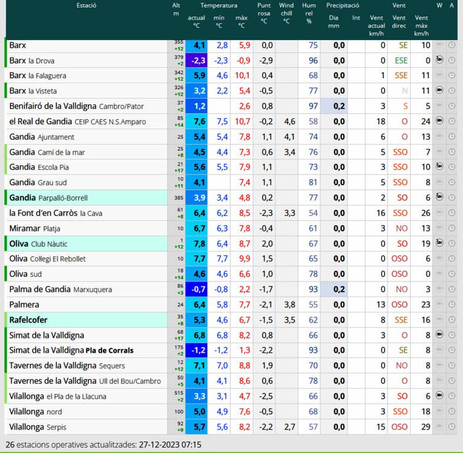Open the el Real de Gandia CEIP CAES link
Viewport: 463px width, 453px height.
coord(77,121)
